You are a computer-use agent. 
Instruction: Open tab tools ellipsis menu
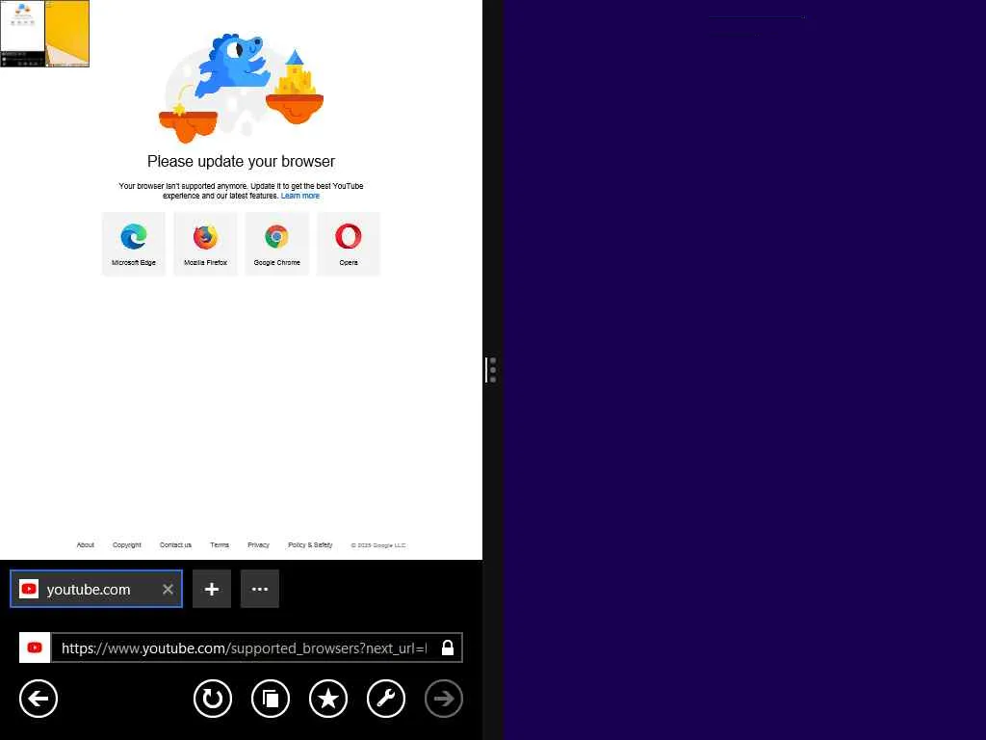(x=260, y=589)
